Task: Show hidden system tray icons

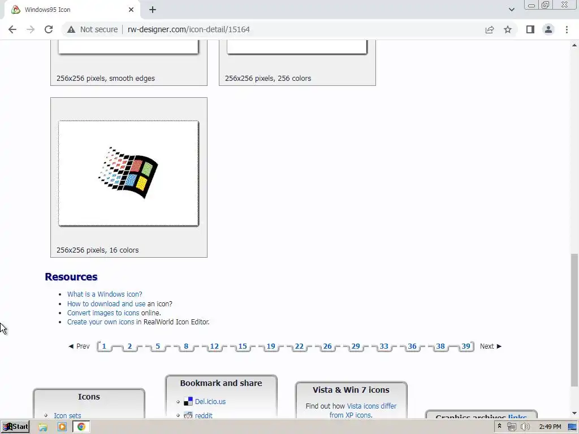Action: 499,427
